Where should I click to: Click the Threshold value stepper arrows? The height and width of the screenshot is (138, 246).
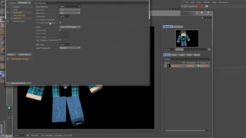click(70, 16)
